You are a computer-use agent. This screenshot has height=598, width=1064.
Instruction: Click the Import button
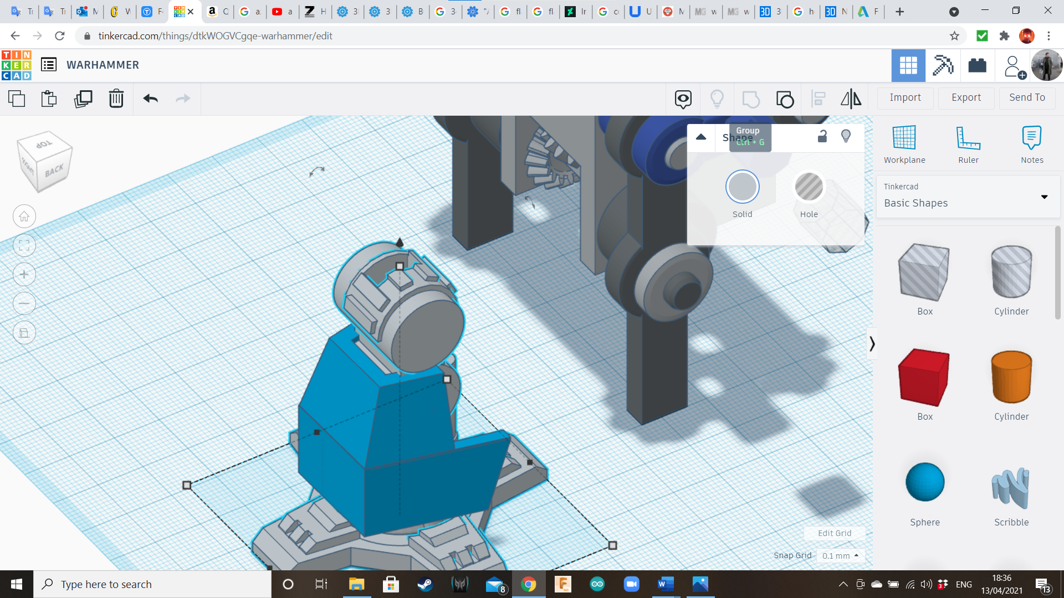(x=905, y=97)
